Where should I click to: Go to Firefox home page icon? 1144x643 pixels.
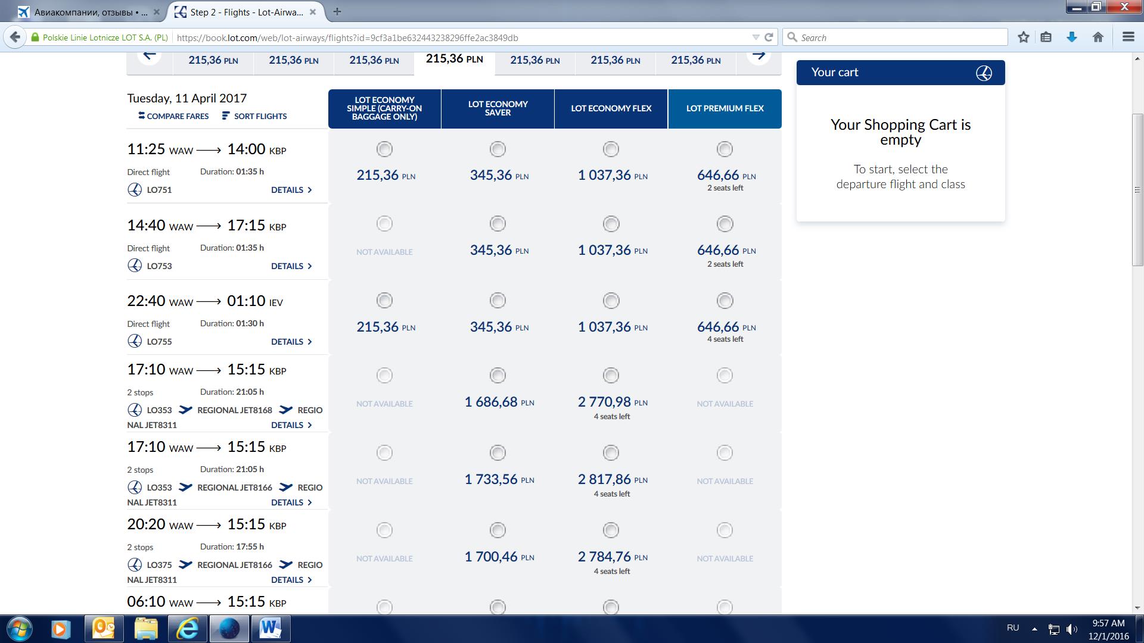point(1098,37)
